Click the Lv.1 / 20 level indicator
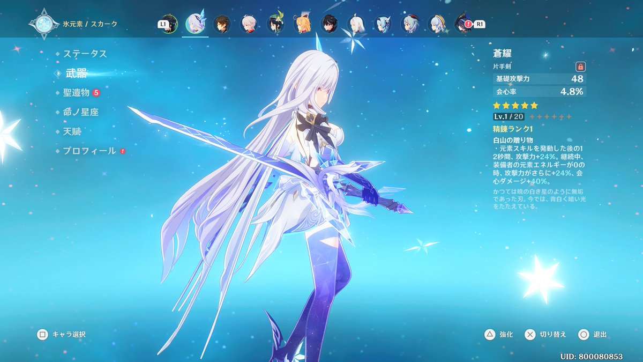643x362 pixels. tap(509, 117)
